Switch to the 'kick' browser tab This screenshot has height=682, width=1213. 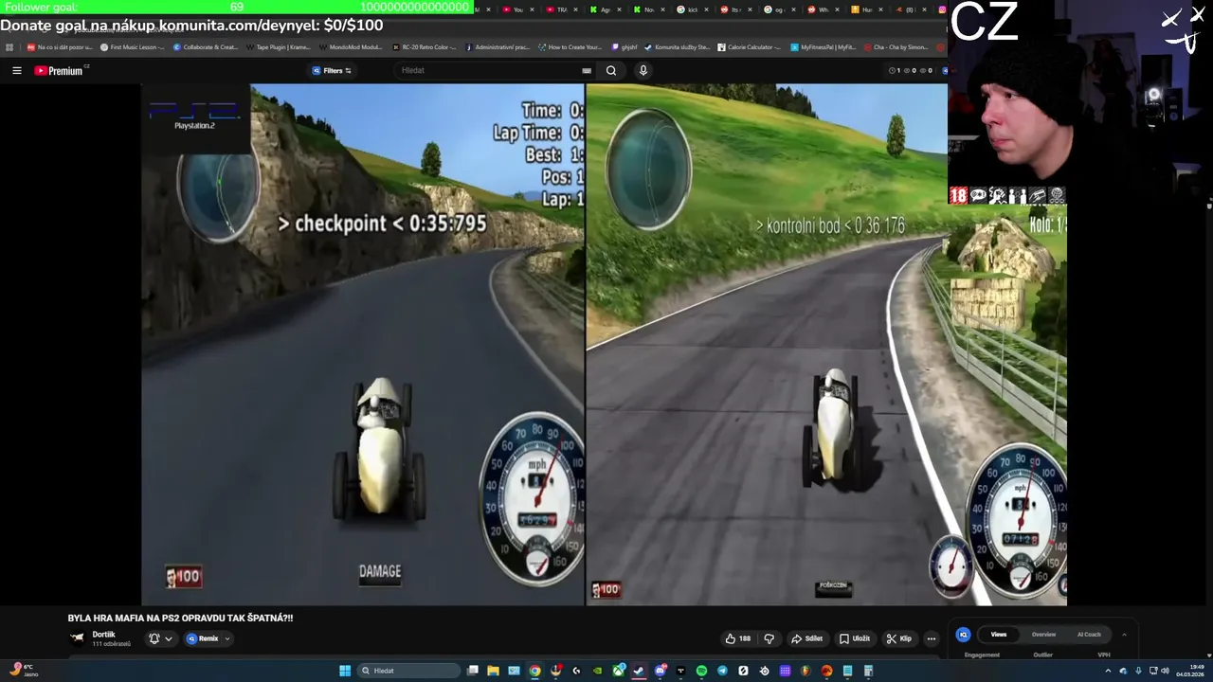click(687, 9)
